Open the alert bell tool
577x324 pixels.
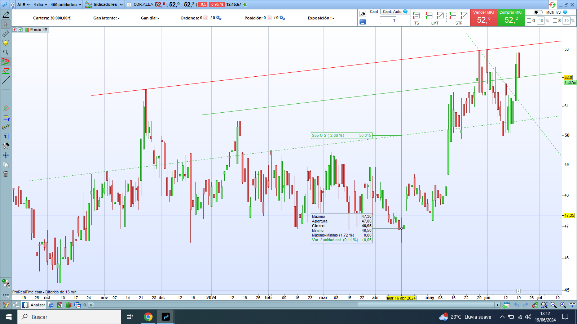click(6, 43)
